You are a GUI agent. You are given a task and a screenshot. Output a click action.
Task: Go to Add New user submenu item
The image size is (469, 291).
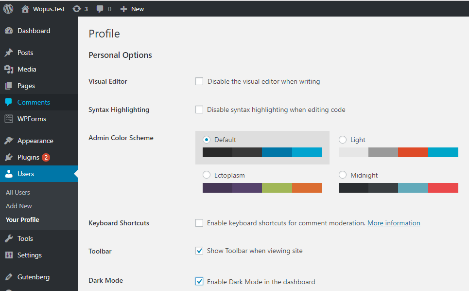pos(19,206)
